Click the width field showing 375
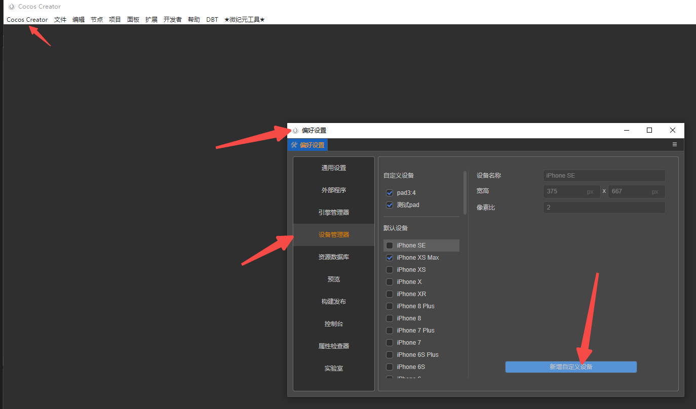The width and height of the screenshot is (696, 409). tap(571, 192)
